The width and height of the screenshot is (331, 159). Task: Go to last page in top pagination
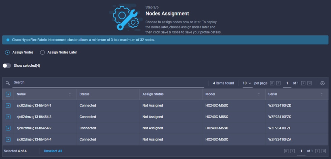coord(309,83)
